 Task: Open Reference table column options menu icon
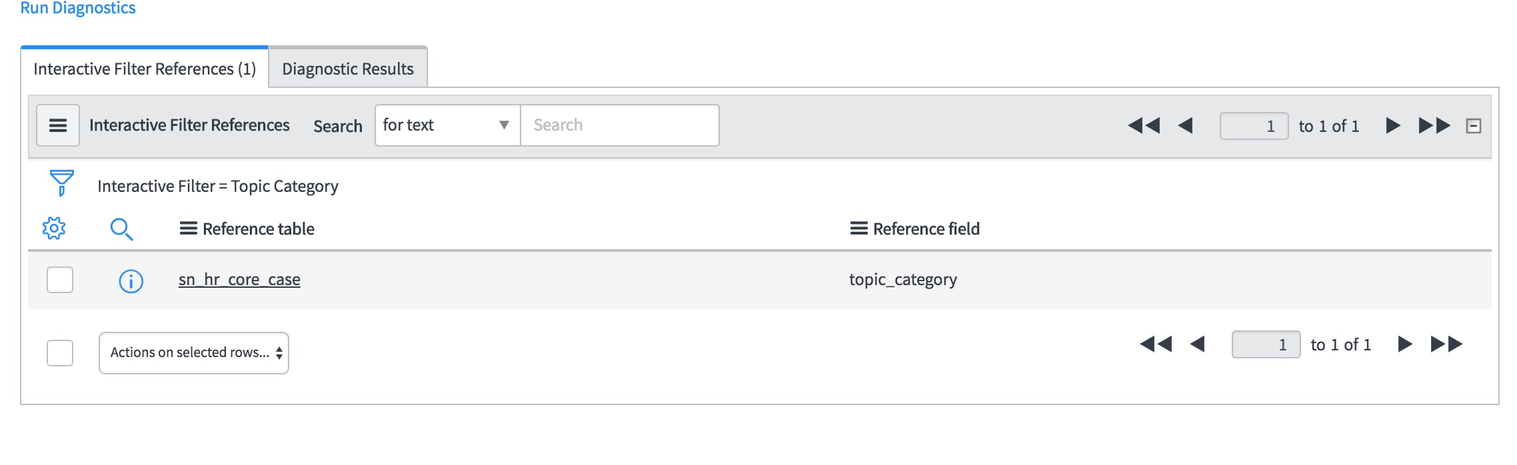pyautogui.click(x=189, y=229)
